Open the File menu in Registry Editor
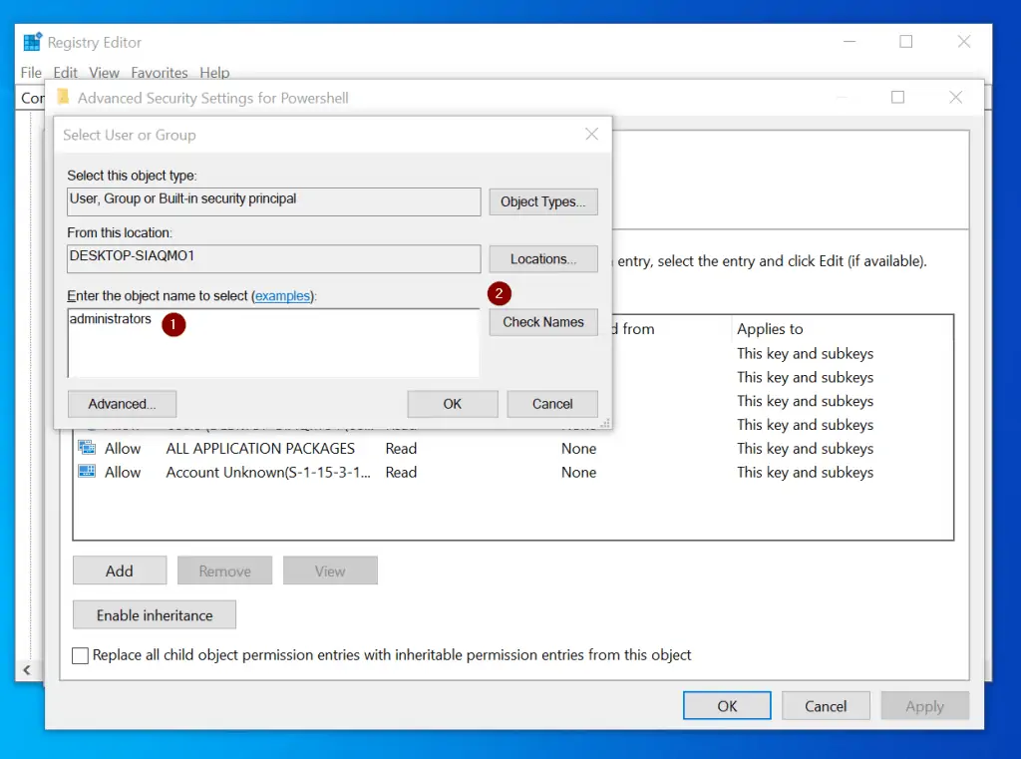Viewport: 1021px width, 759px height. (x=31, y=73)
